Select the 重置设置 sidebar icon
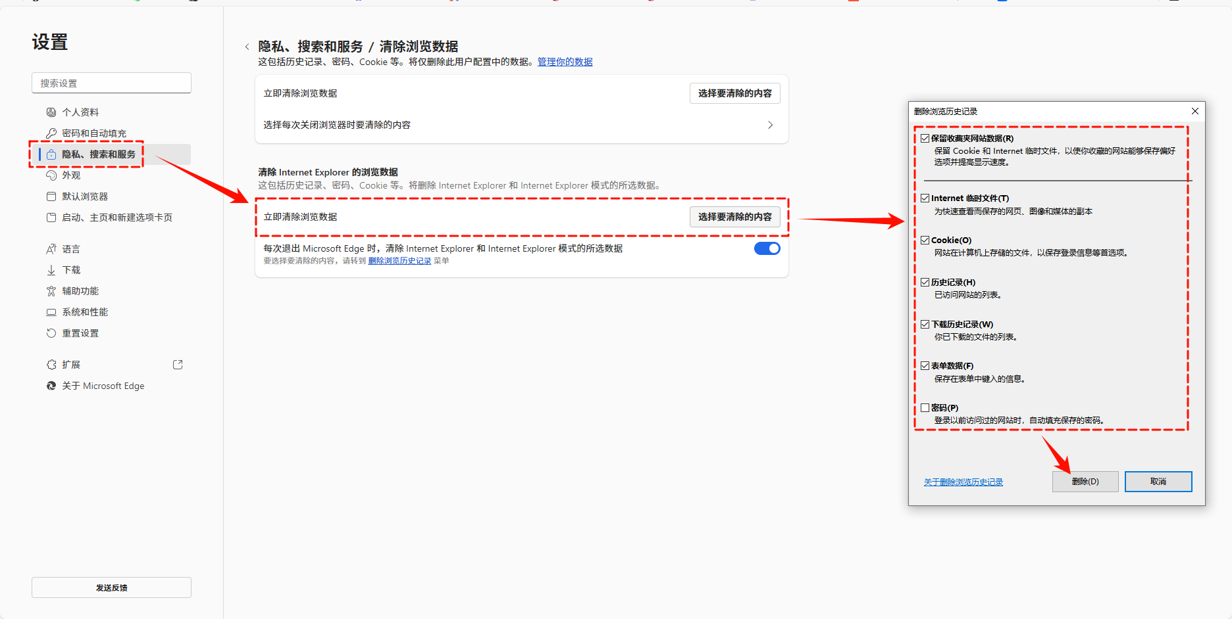 51,332
